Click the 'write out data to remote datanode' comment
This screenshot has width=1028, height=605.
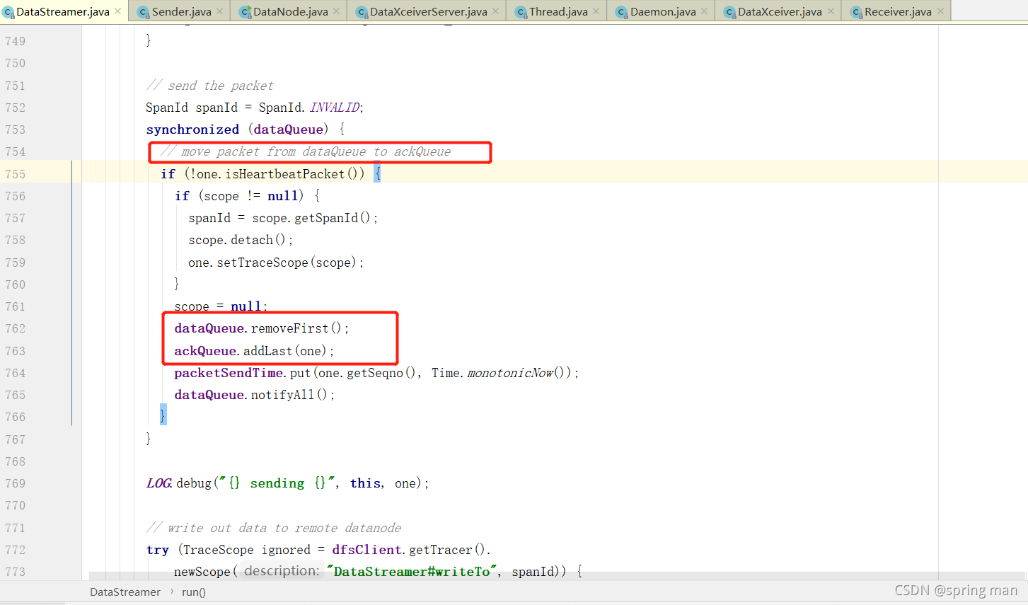tap(274, 528)
